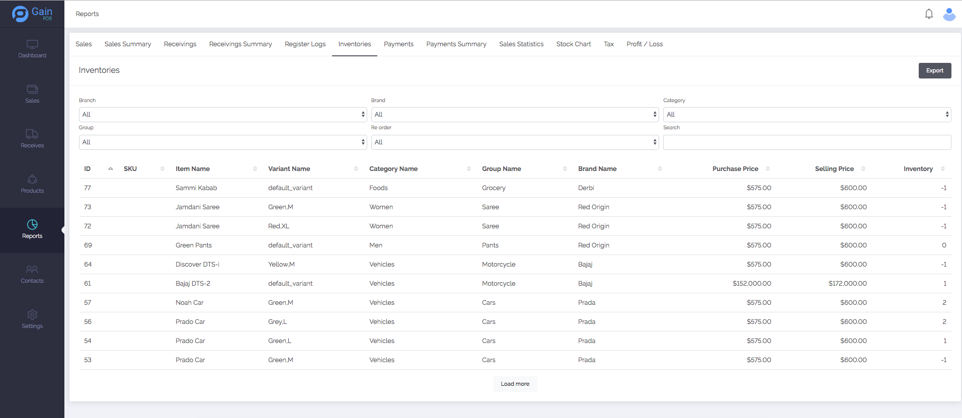This screenshot has width=962, height=418.
Task: Open the Re order dropdown
Action: tap(515, 142)
